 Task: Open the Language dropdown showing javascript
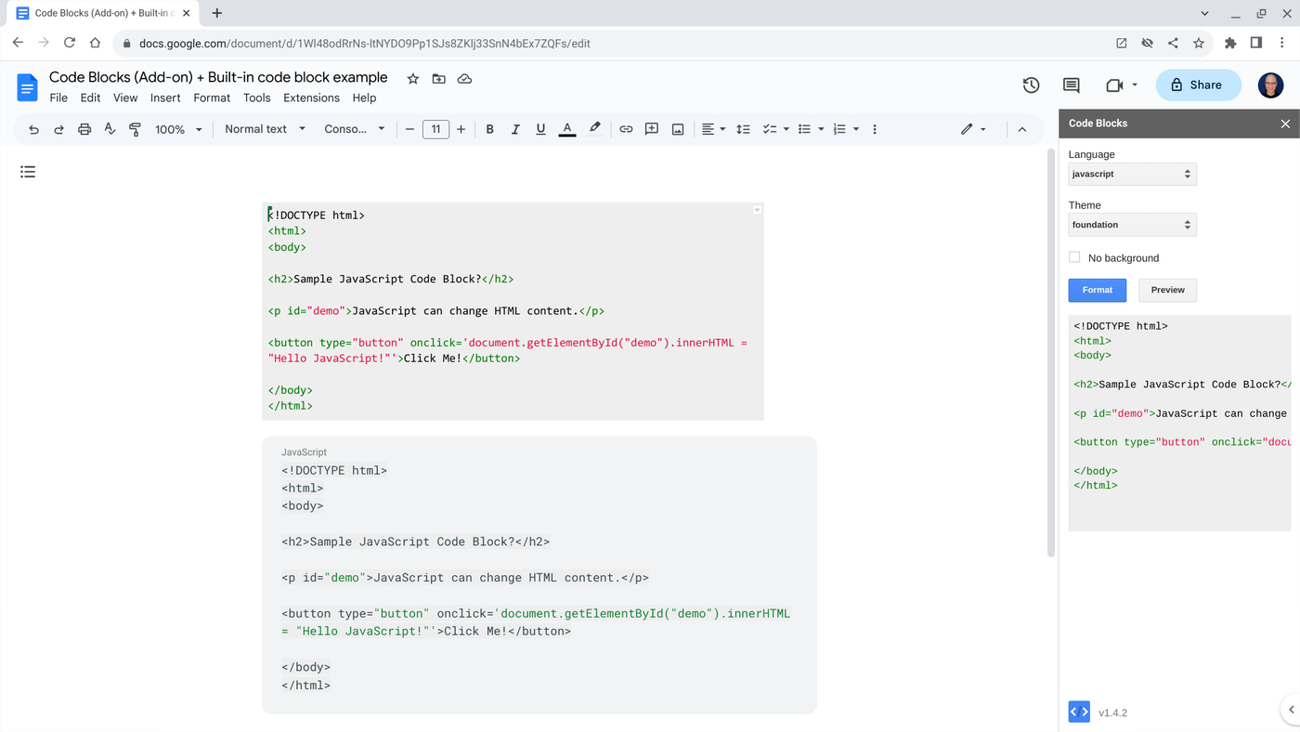tap(1131, 174)
